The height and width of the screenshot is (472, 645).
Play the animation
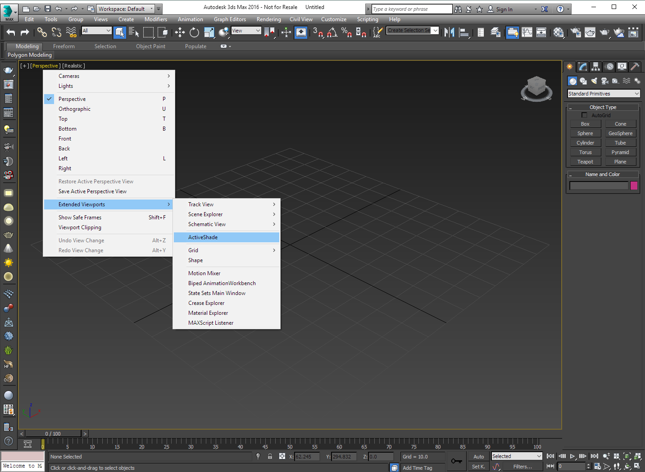click(x=572, y=456)
